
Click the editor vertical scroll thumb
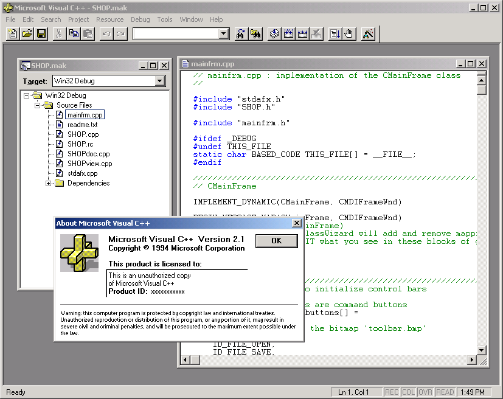click(x=481, y=89)
